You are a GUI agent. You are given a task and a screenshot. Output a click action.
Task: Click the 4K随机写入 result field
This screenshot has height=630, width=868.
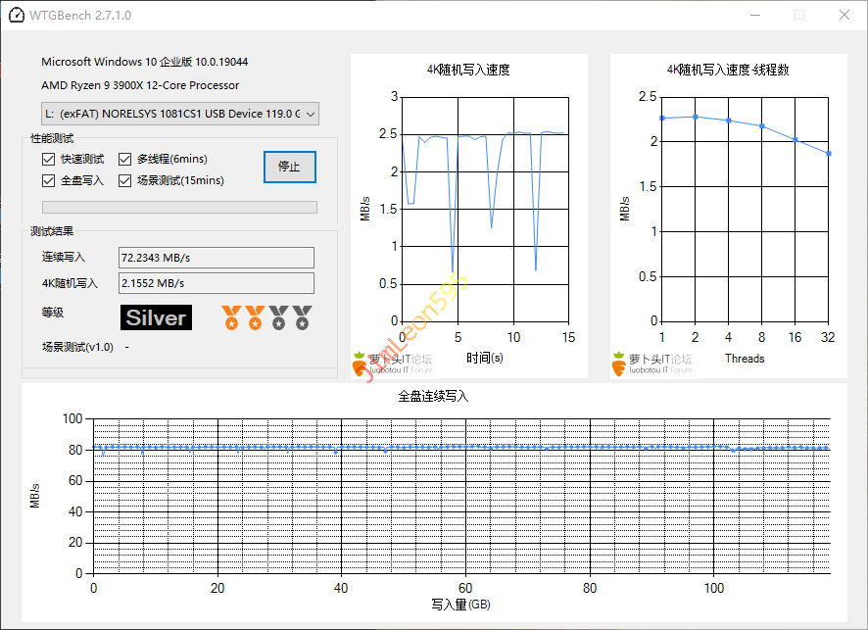tap(216, 283)
